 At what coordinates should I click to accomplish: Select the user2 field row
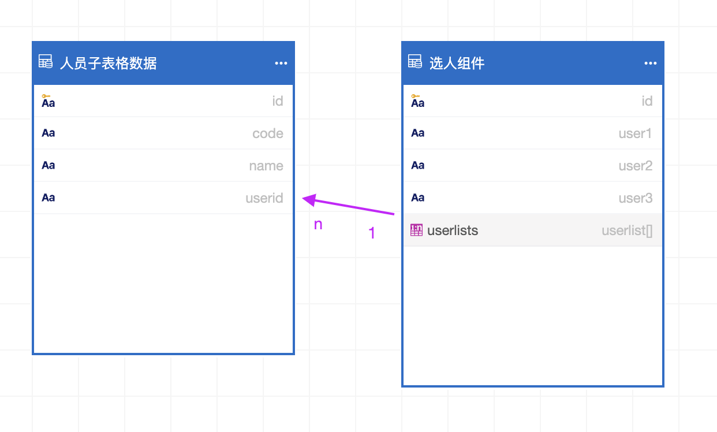tap(533, 166)
